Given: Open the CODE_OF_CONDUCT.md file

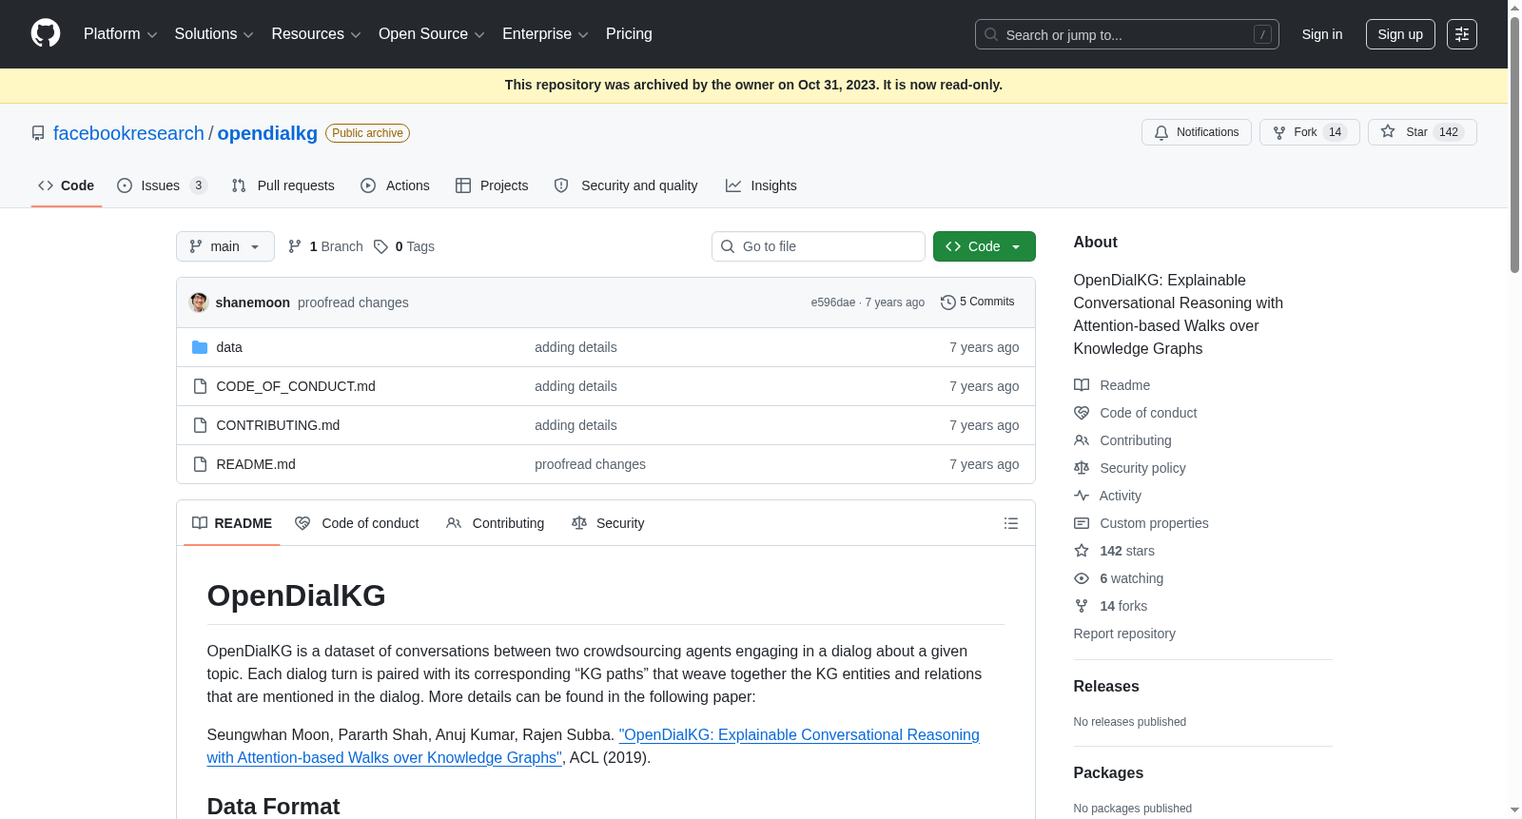Looking at the screenshot, I should (x=296, y=386).
